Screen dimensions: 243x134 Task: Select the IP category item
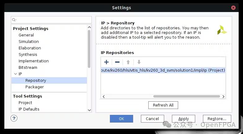coord(20,74)
